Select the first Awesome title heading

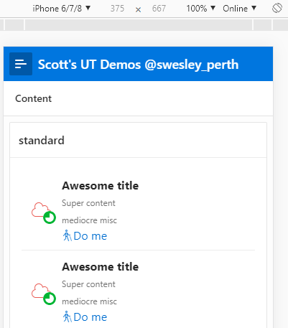point(100,186)
